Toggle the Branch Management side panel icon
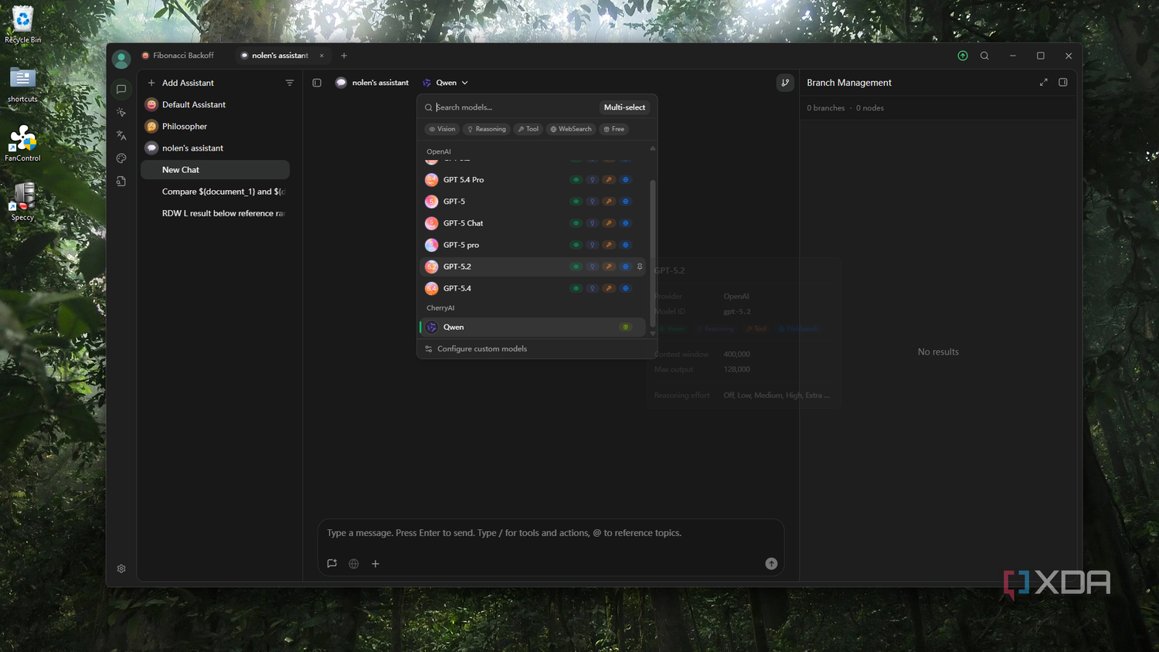Screen dimensions: 1159x652 point(1063,82)
